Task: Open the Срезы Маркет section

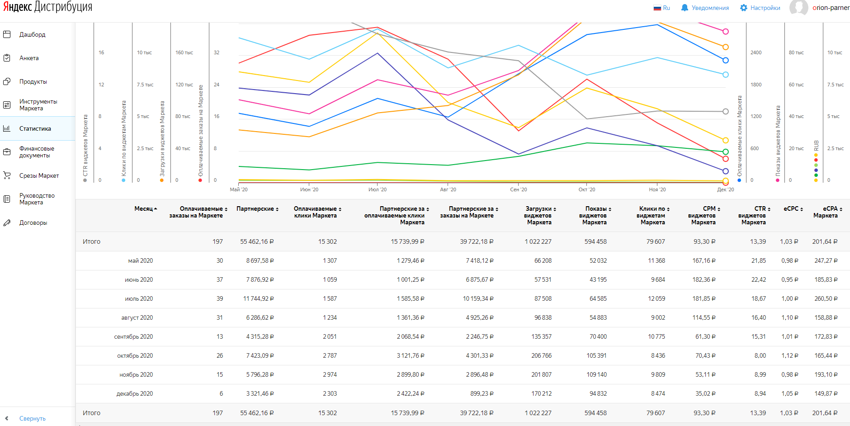Action: click(39, 175)
